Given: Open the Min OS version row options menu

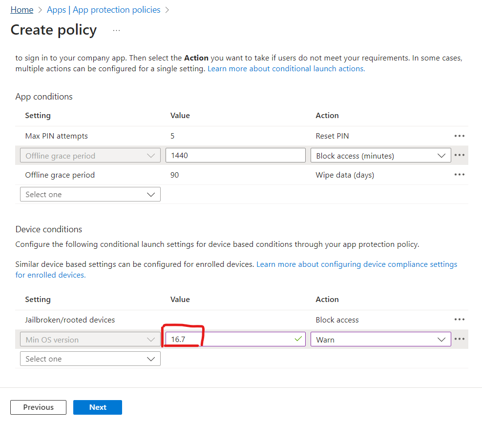Looking at the screenshot, I should pyautogui.click(x=459, y=339).
